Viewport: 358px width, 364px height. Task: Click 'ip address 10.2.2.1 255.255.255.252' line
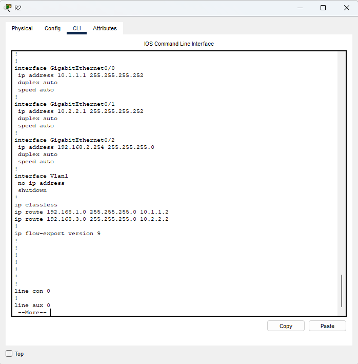[x=81, y=111]
